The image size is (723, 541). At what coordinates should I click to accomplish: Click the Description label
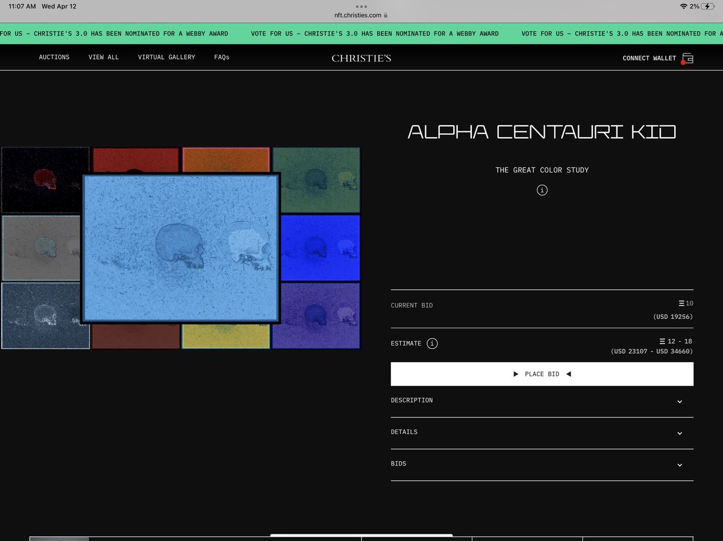(412, 400)
